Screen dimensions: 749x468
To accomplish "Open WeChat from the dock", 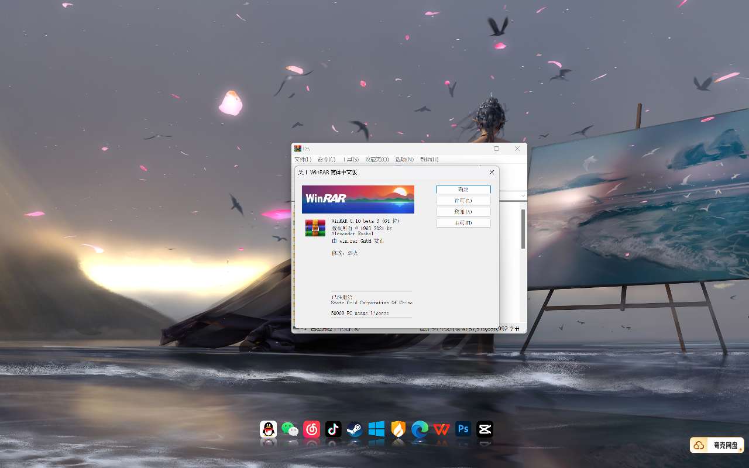I will (290, 429).
